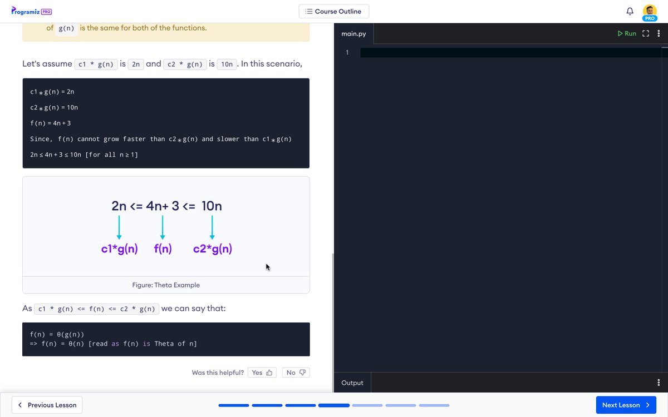Screen dimensions: 668x417
Task: Click the Programiz PRO logo
Action: tap(31, 11)
